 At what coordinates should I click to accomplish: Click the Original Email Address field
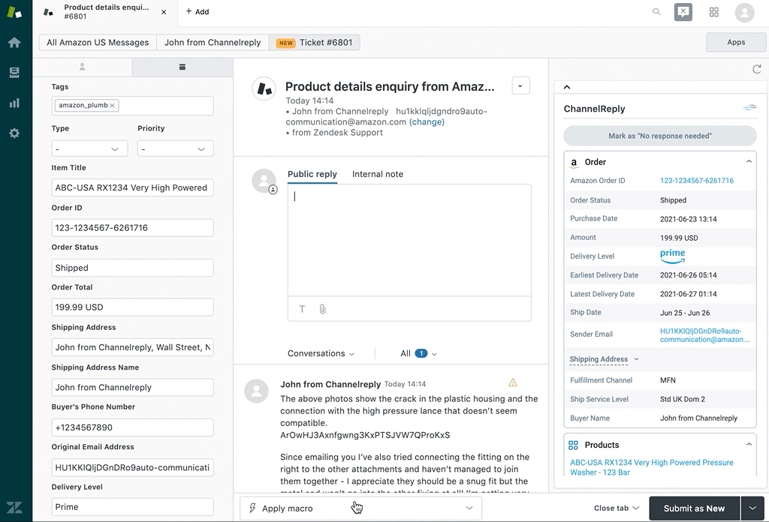pos(132,468)
